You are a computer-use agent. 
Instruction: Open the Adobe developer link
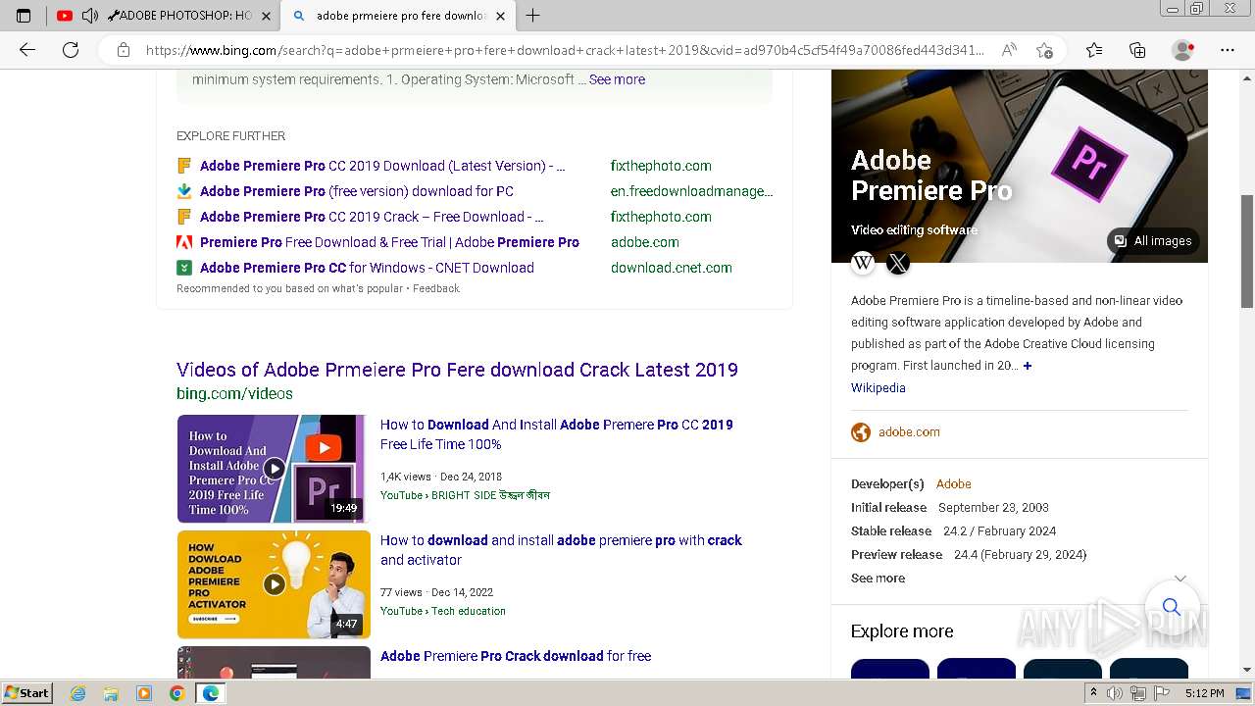point(954,484)
